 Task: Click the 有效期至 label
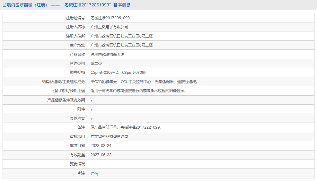tap(77, 155)
